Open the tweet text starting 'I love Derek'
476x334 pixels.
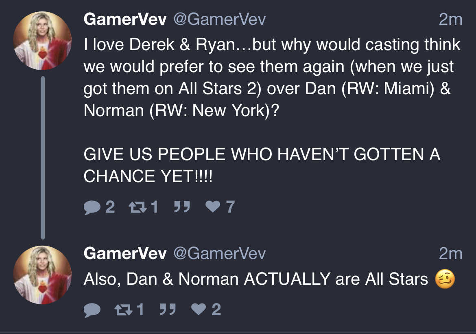pyautogui.click(x=272, y=110)
